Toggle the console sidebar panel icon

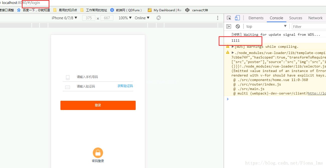[229, 26]
